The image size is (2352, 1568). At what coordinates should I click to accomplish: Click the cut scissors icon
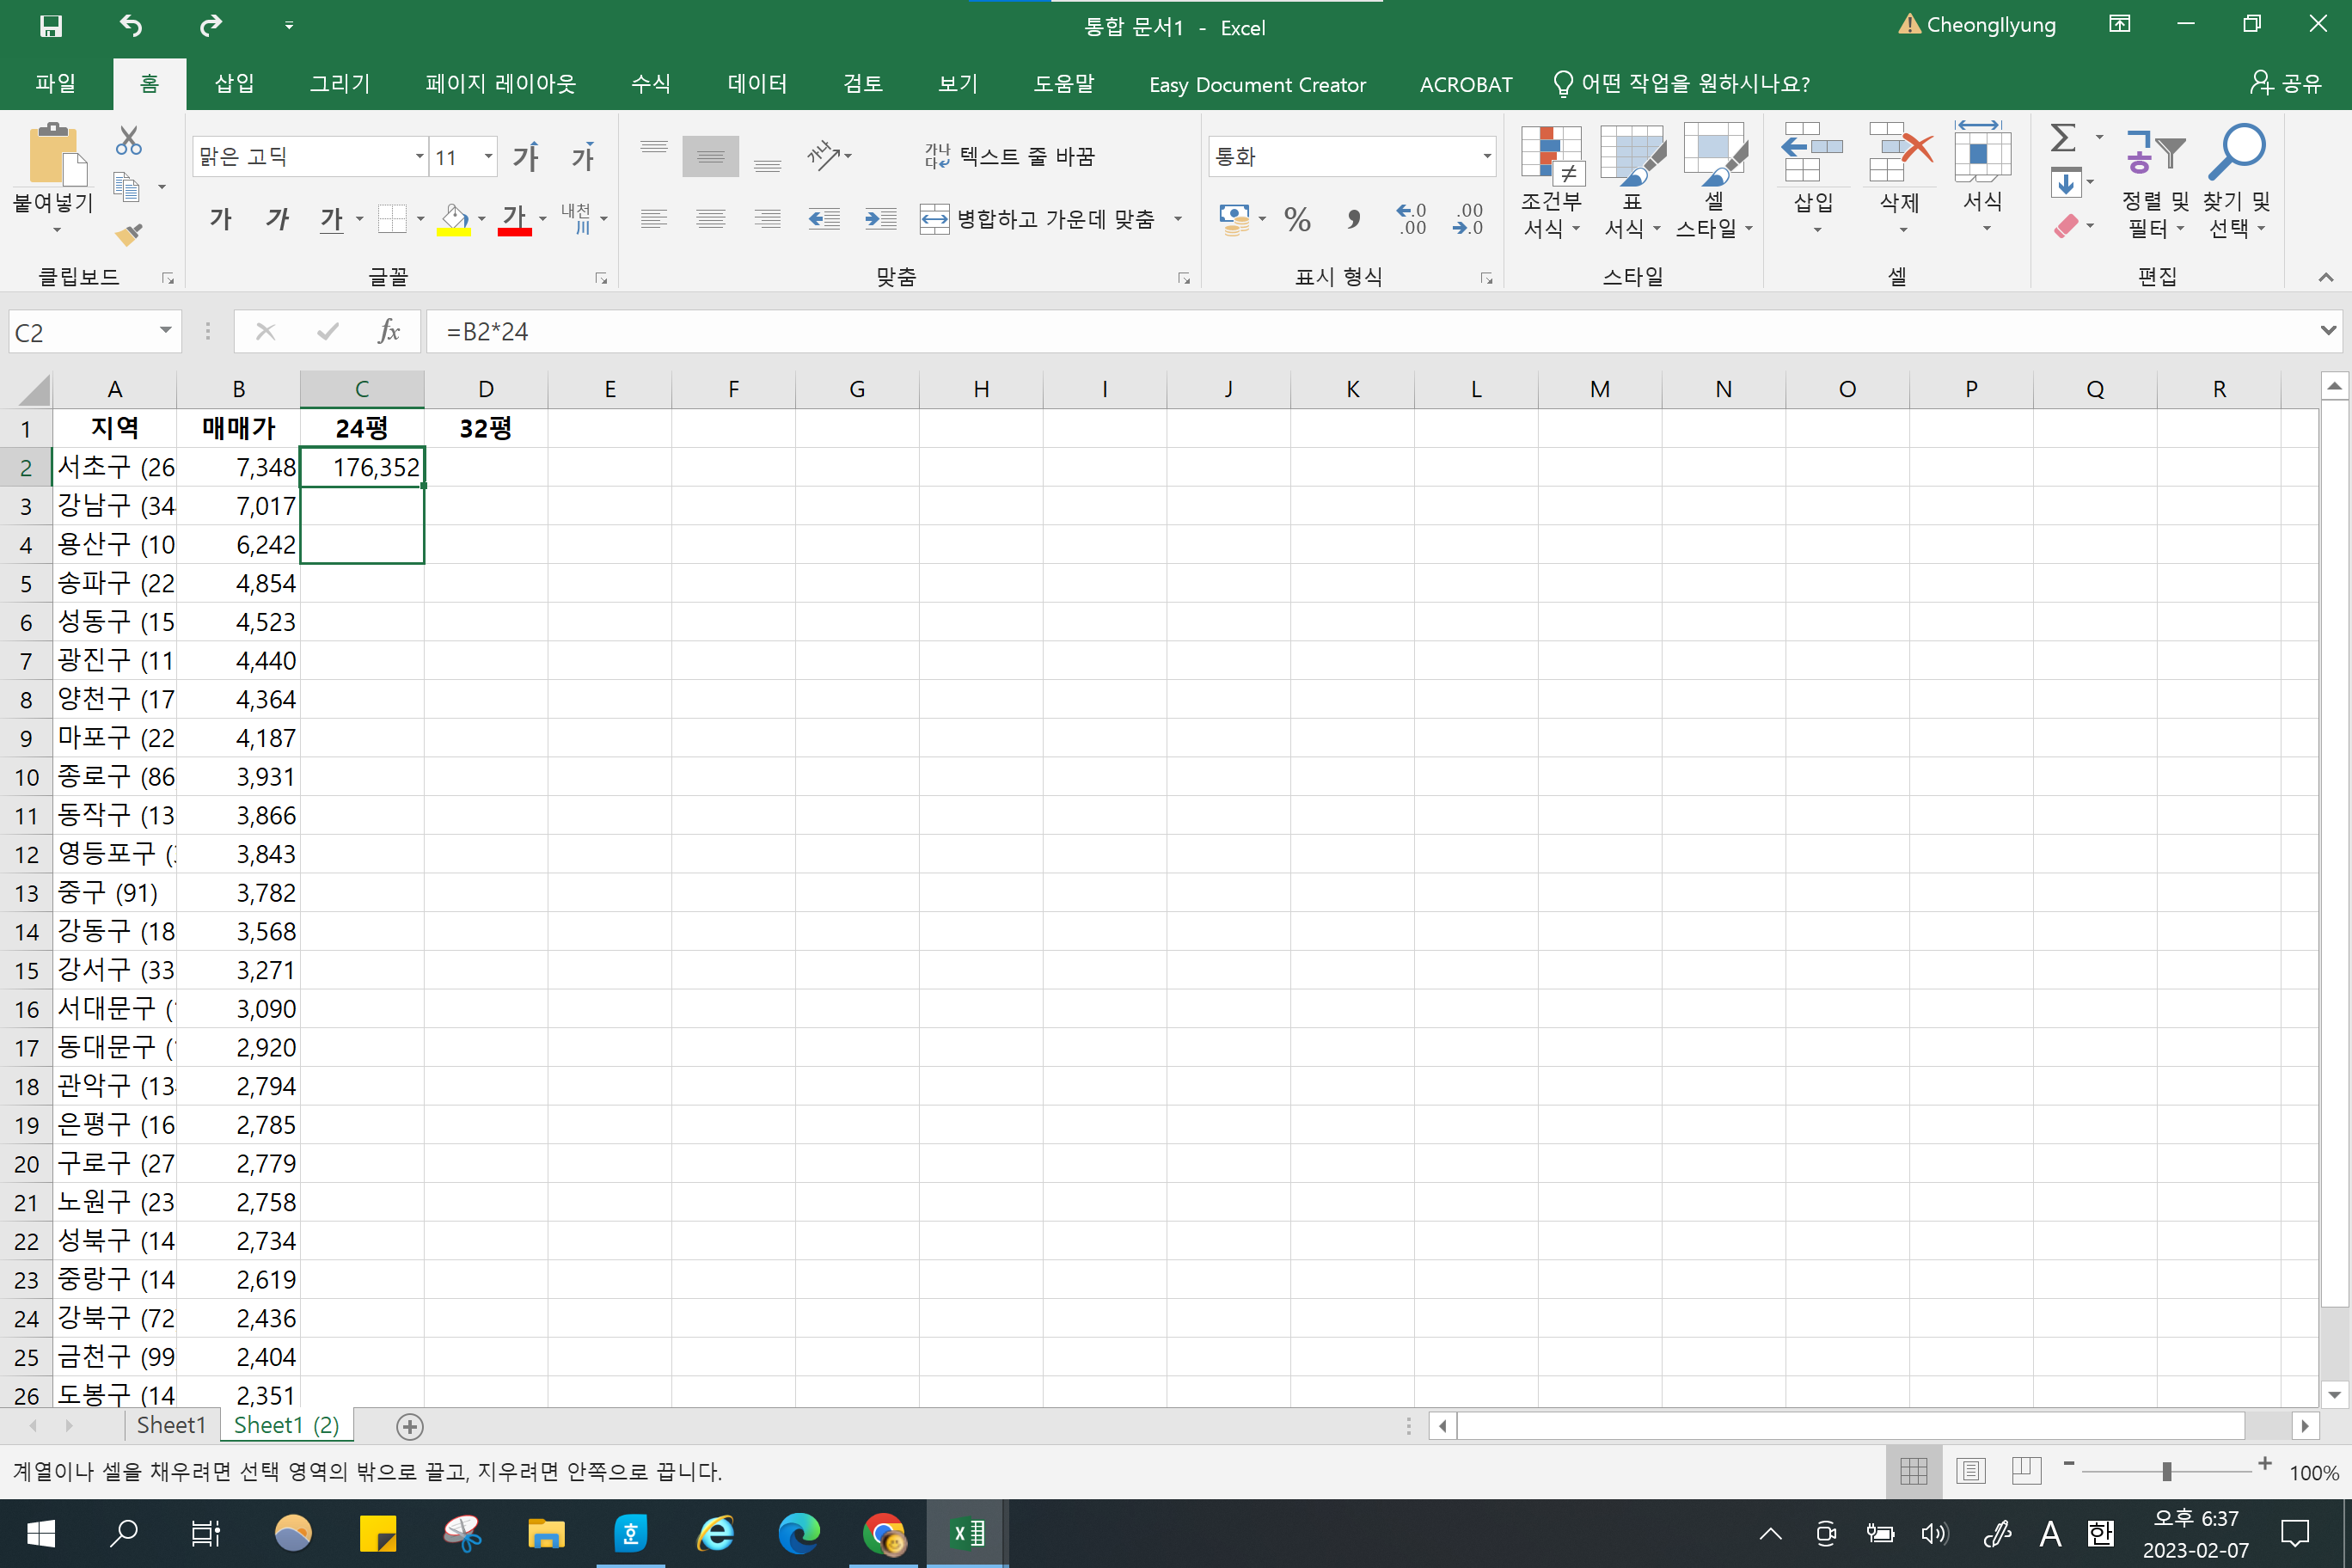coord(129,141)
